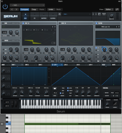Click the ENV 1 lock icon

coord(49,69)
